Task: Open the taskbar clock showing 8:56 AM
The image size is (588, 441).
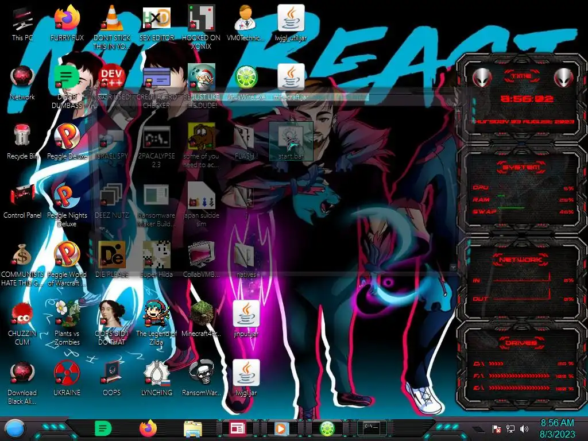Action: (557, 428)
